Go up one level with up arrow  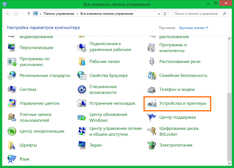29,14
